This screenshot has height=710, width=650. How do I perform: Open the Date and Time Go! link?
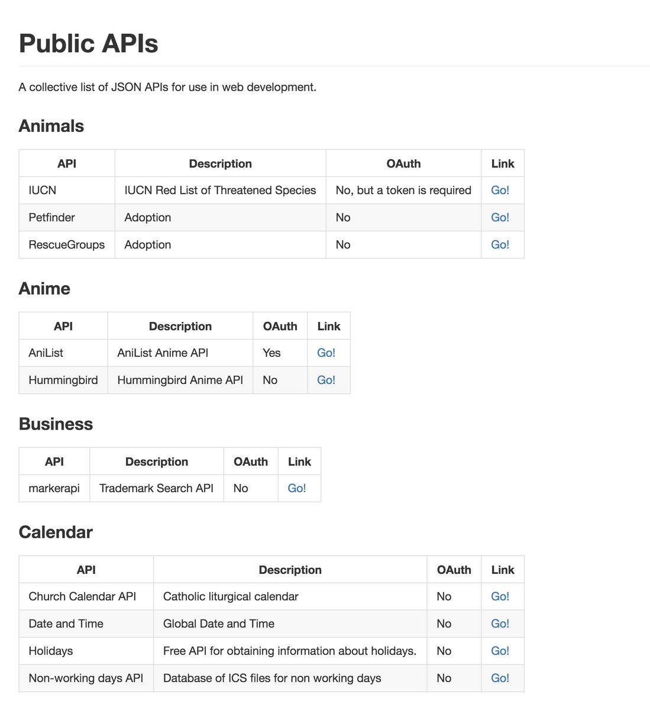pyautogui.click(x=500, y=624)
